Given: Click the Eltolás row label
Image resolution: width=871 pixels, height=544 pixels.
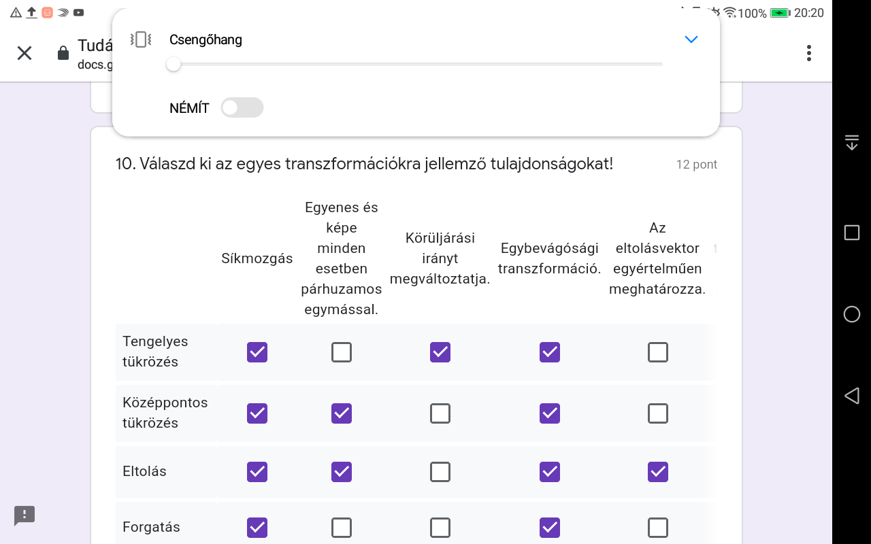Looking at the screenshot, I should point(144,471).
